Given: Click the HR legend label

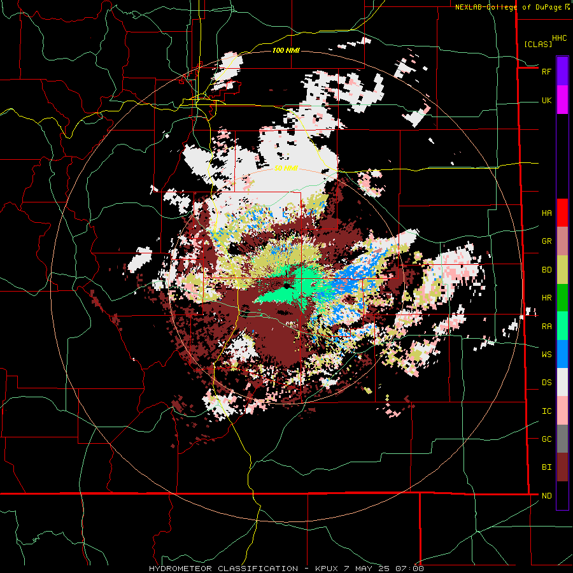Looking at the screenshot, I should point(546,298).
